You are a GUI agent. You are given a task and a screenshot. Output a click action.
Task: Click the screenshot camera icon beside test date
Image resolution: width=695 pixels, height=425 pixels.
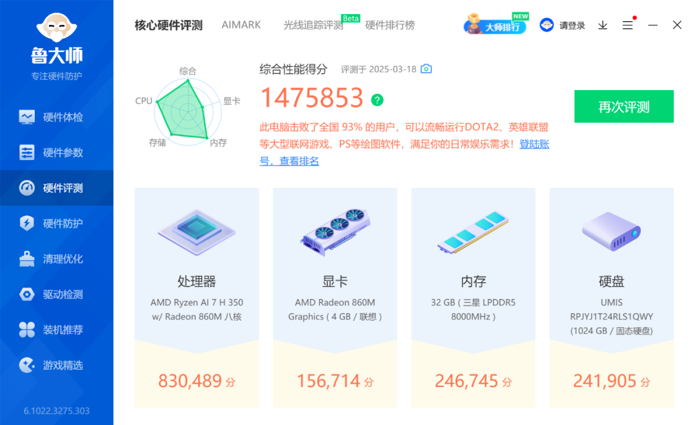pyautogui.click(x=426, y=69)
